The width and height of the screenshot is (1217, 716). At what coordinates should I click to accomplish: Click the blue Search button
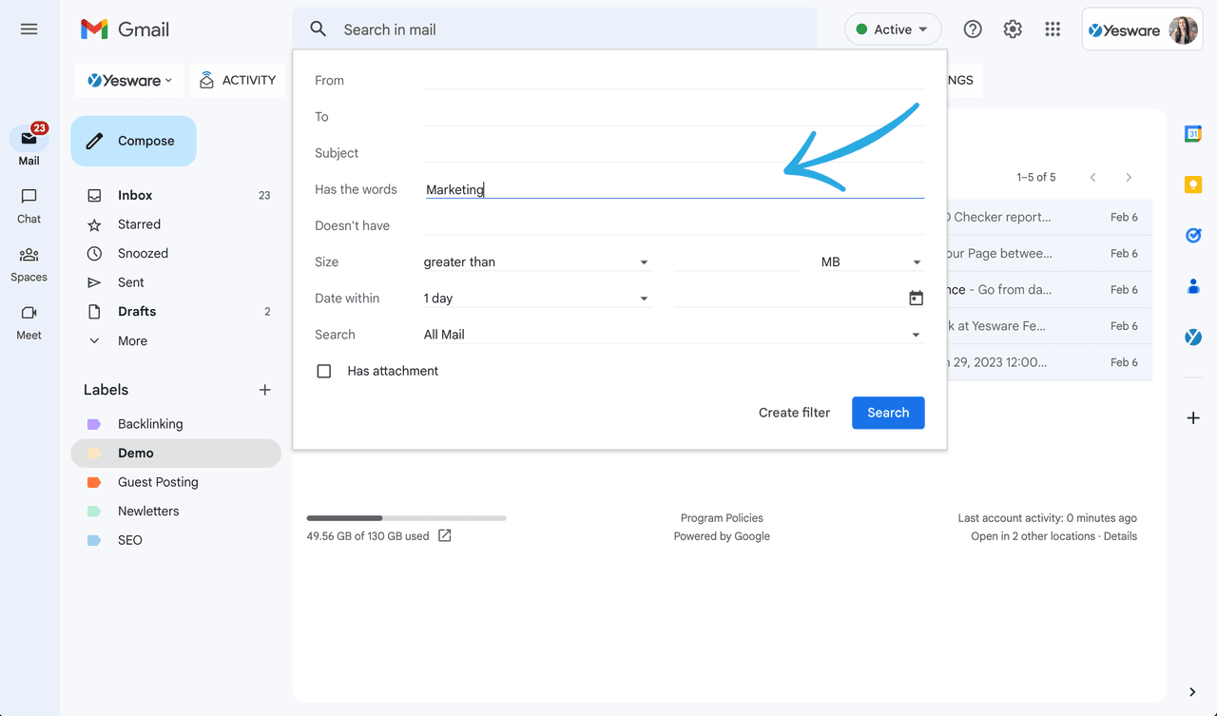pos(887,412)
